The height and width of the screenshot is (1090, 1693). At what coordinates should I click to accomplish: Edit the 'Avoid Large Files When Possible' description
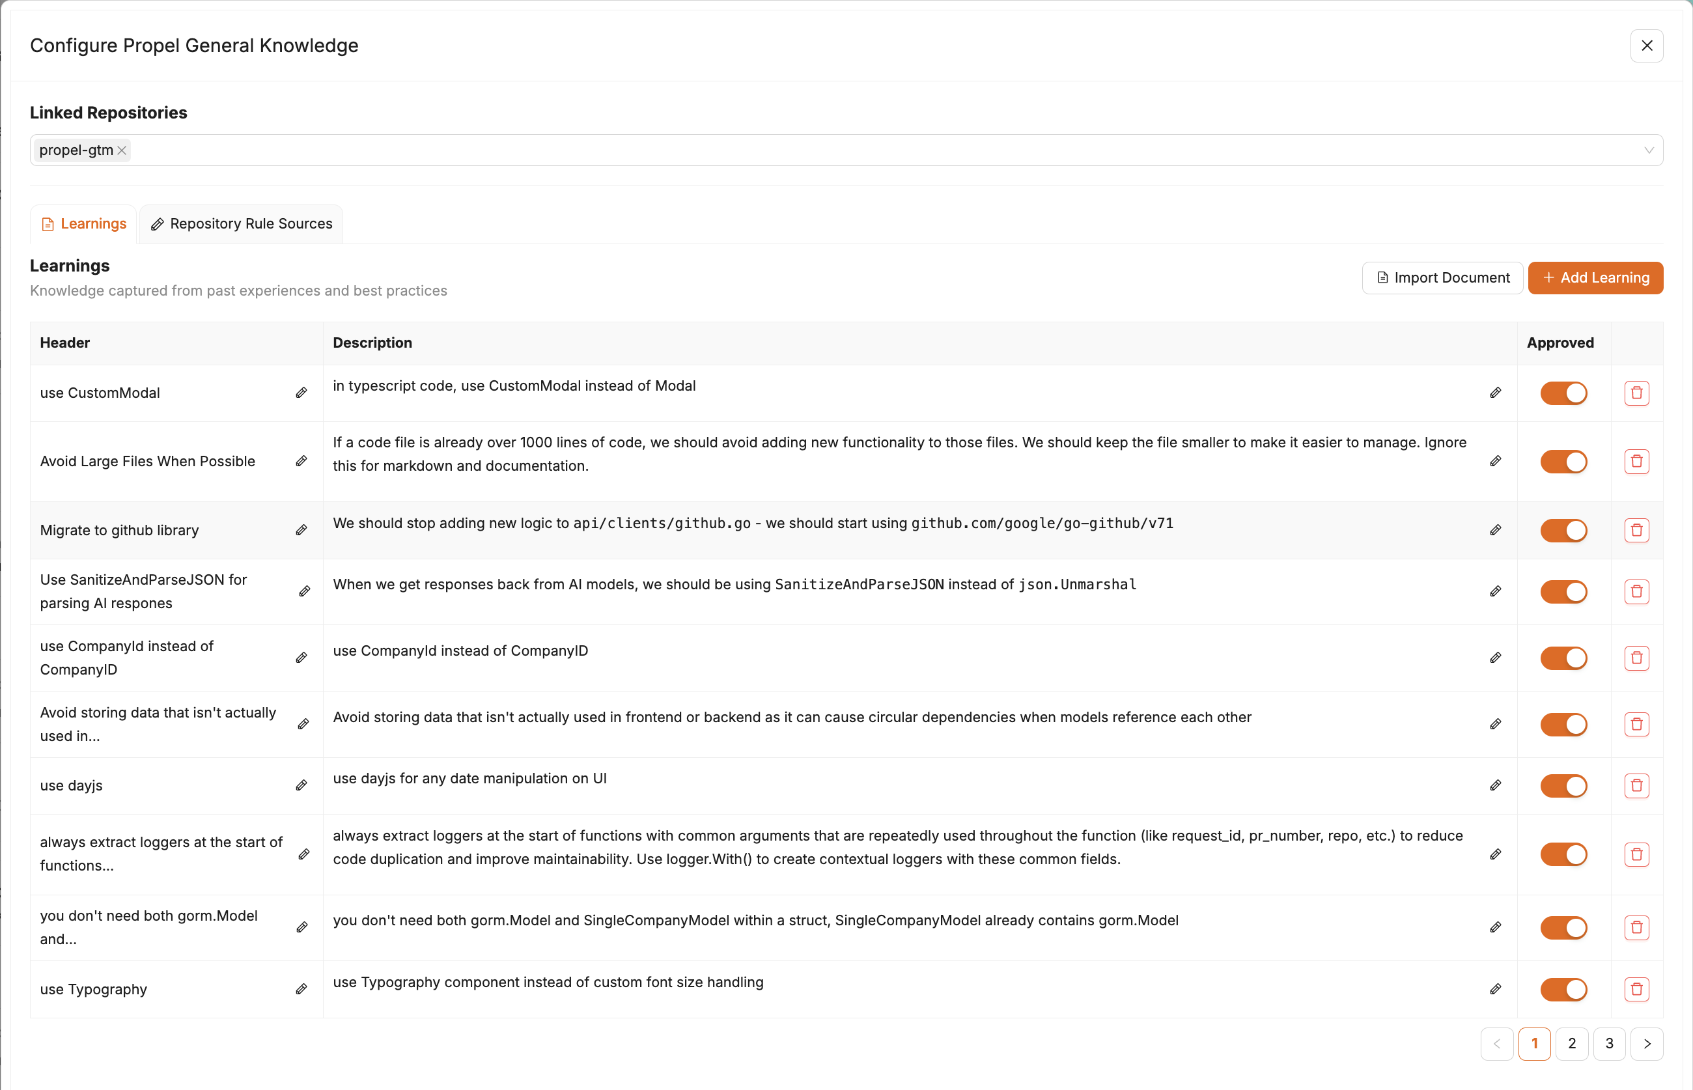point(1496,461)
